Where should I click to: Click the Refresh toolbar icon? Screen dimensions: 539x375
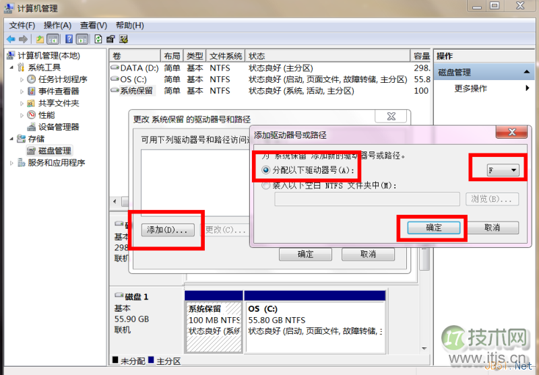click(x=98, y=39)
